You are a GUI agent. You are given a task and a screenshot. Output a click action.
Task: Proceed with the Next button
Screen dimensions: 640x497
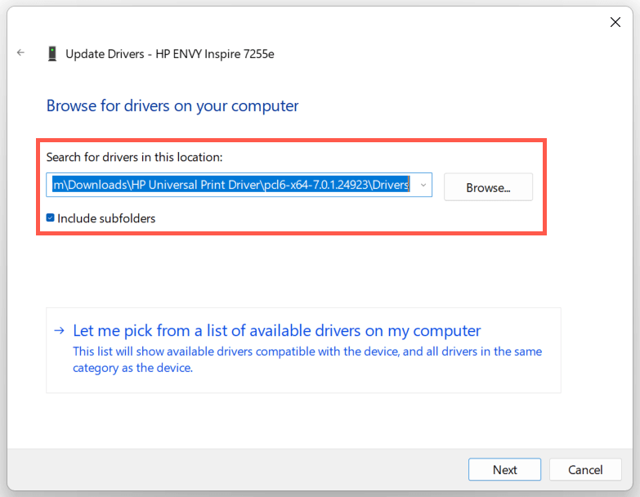click(504, 470)
